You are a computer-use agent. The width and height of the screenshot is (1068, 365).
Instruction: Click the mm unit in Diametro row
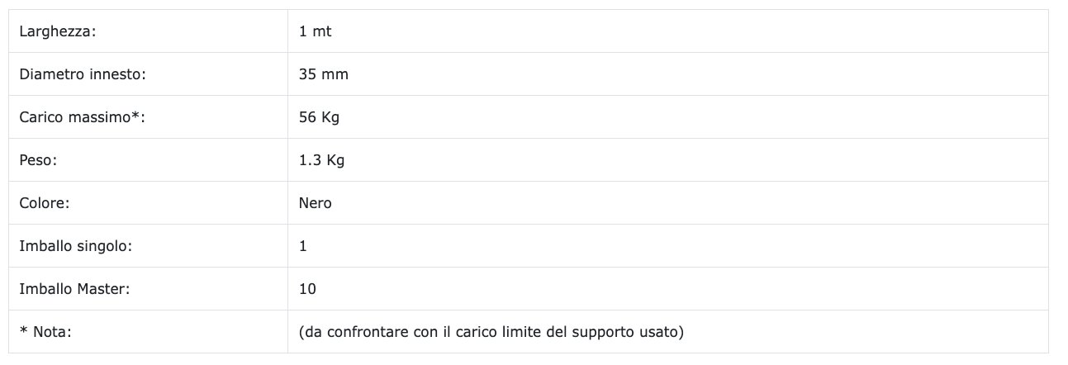[336, 74]
